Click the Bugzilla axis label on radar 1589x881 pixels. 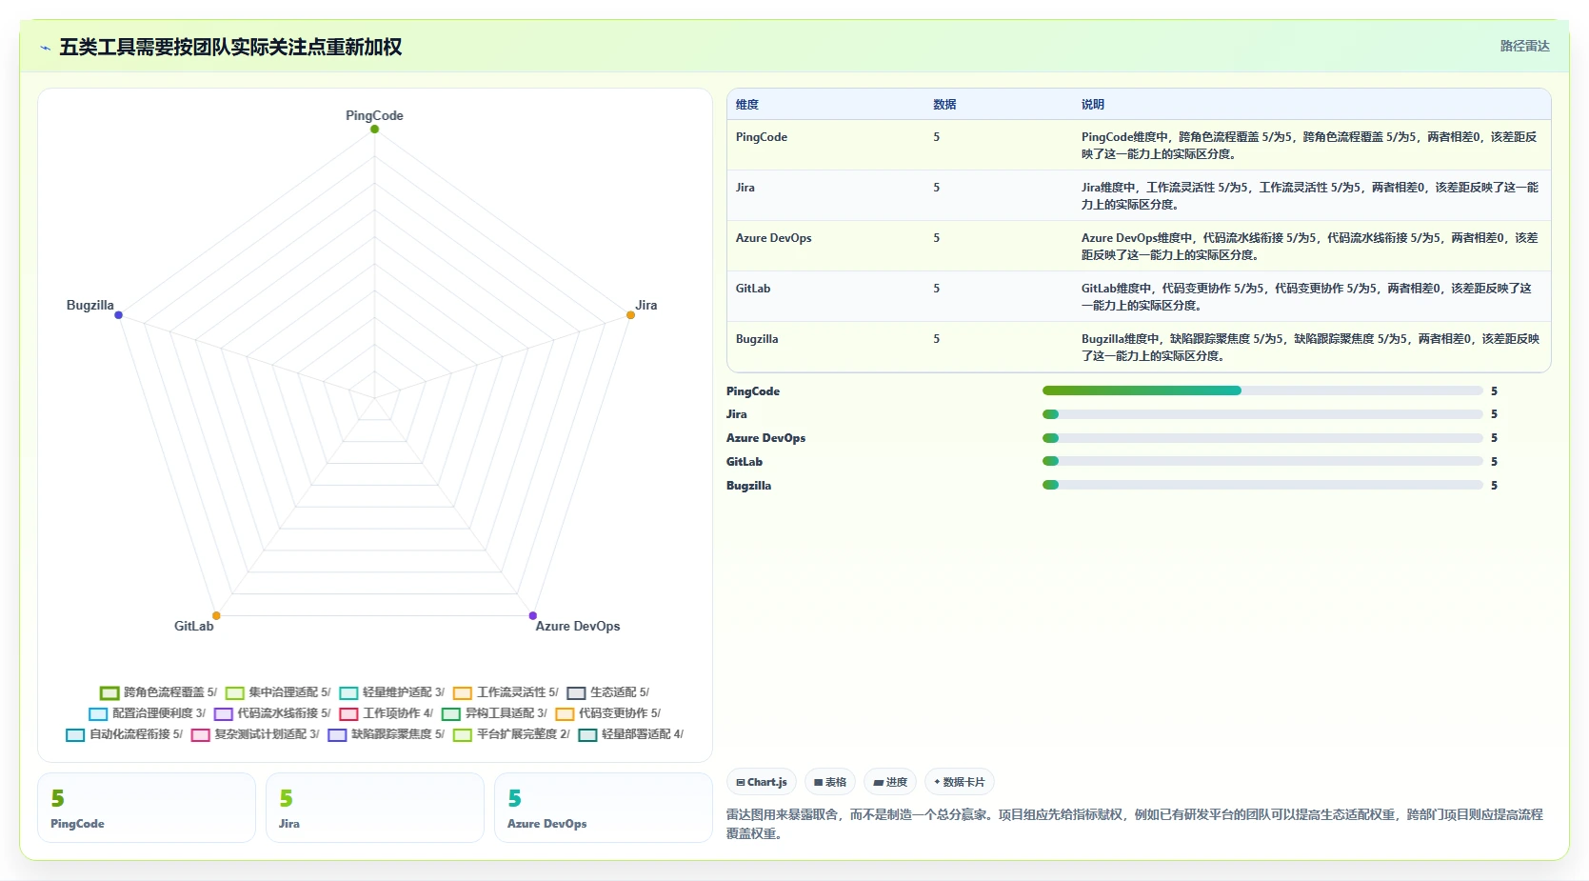pos(90,305)
